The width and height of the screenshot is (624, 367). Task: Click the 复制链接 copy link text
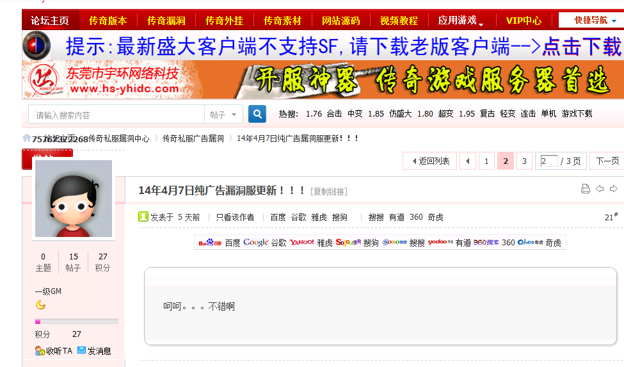click(x=329, y=192)
